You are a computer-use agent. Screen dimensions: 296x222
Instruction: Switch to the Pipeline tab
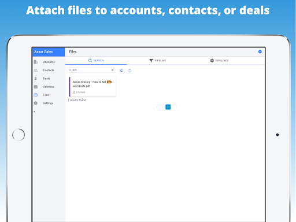click(x=157, y=61)
